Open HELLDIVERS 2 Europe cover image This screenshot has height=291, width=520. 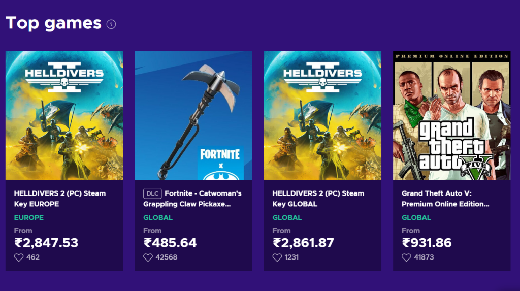[x=64, y=115]
